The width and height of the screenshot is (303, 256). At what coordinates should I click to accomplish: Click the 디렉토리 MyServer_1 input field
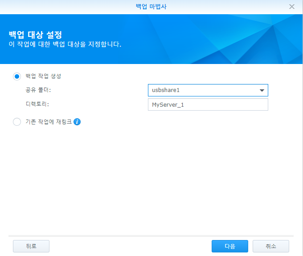(208, 105)
